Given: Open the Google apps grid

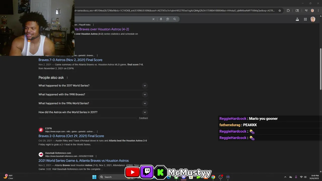Looking at the screenshot, I should click(305, 19).
